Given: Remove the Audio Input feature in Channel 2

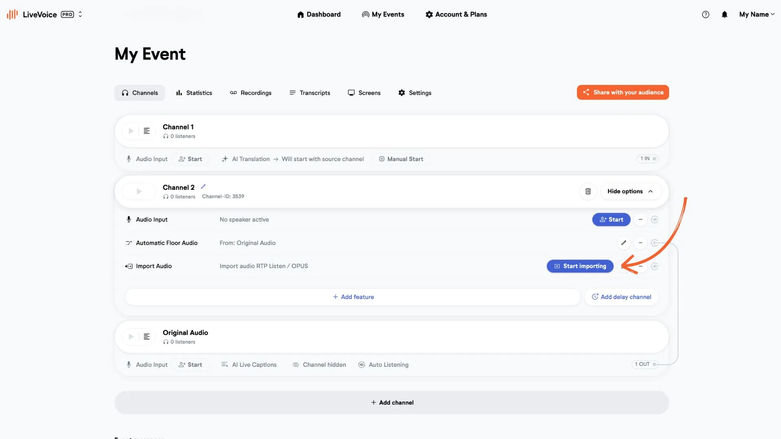Looking at the screenshot, I should [641, 219].
